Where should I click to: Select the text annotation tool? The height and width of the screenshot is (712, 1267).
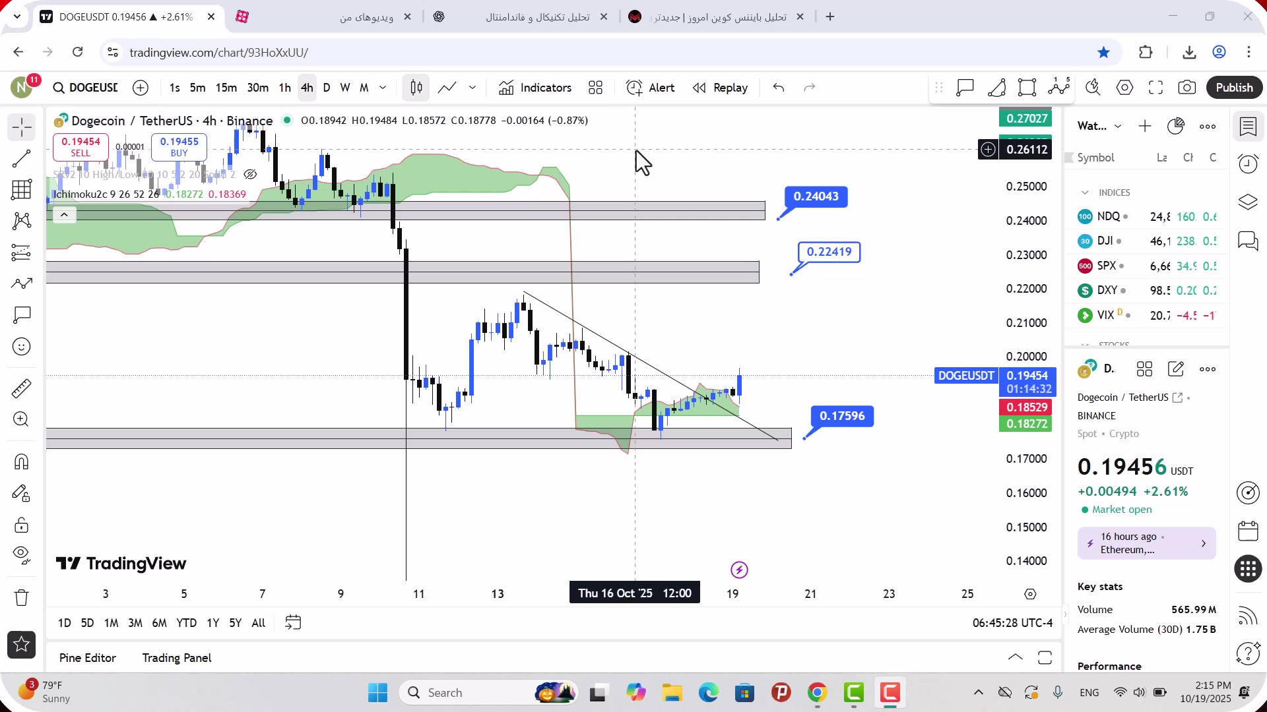point(21,315)
